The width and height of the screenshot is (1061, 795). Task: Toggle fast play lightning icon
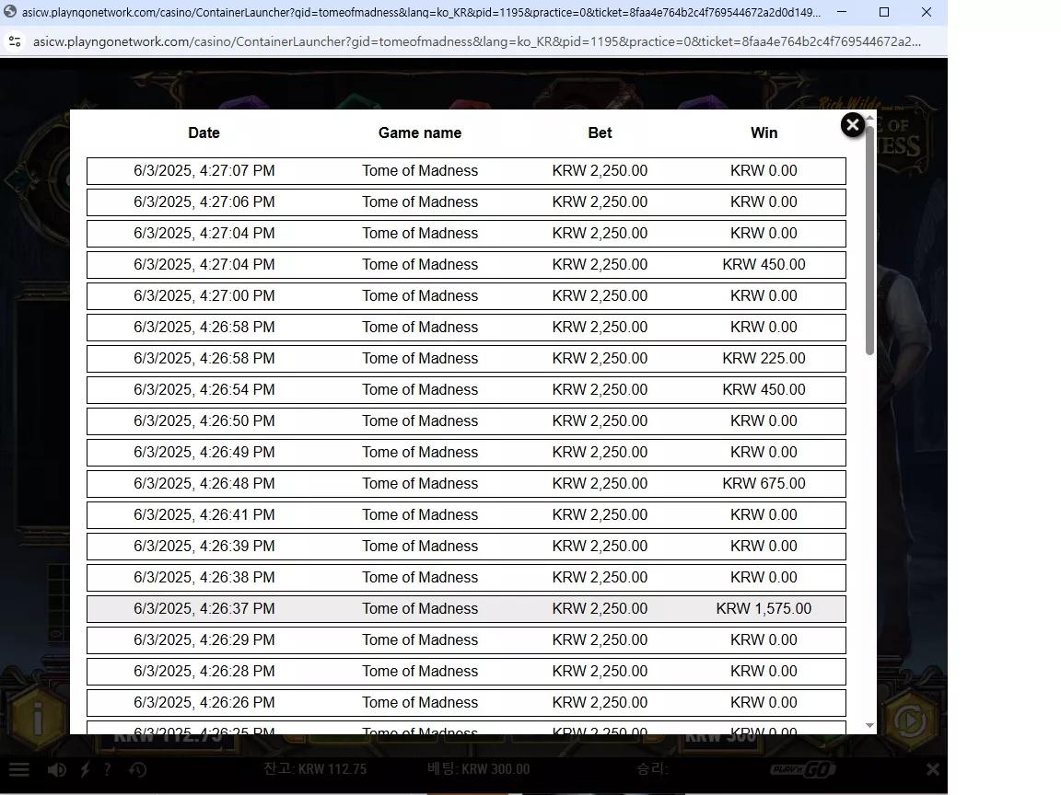(86, 769)
